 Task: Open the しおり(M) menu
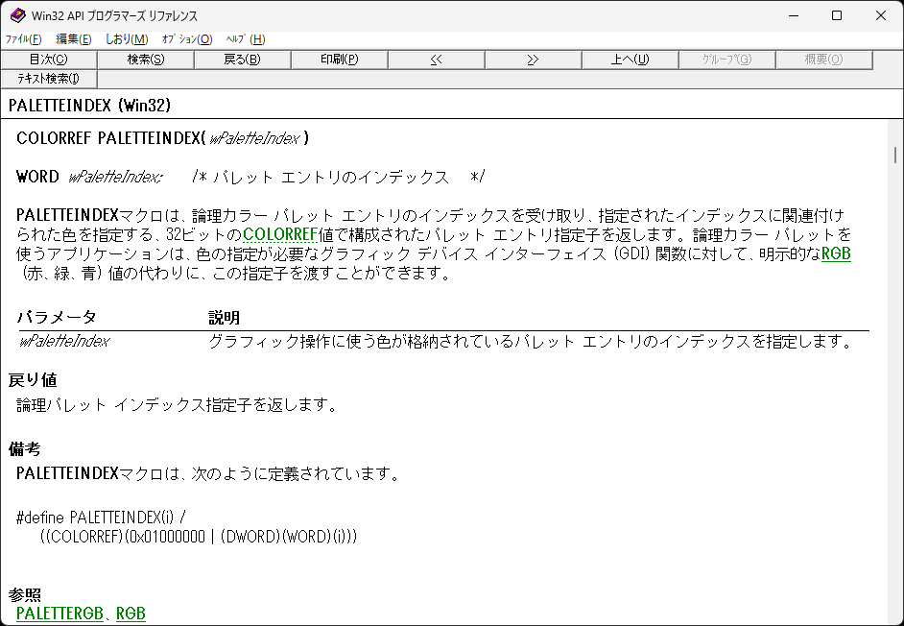pyautogui.click(x=127, y=39)
